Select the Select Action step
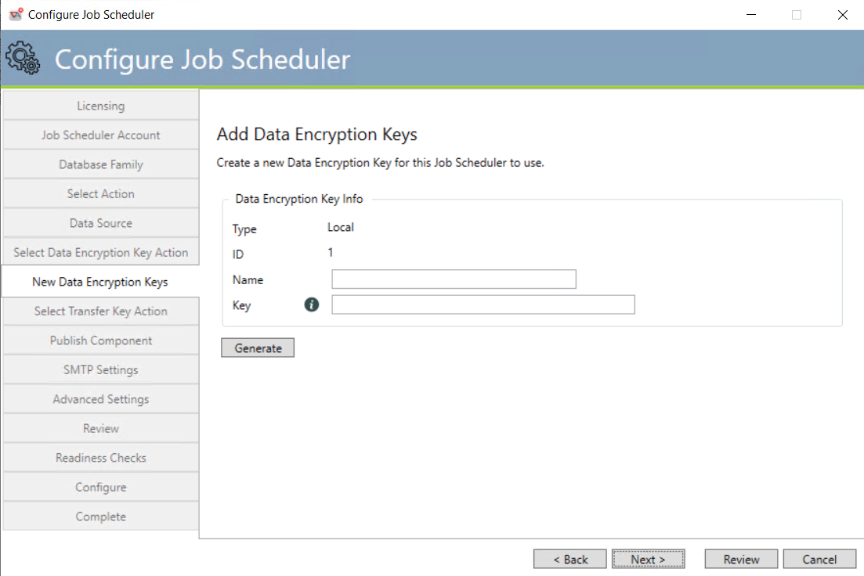 click(x=100, y=193)
